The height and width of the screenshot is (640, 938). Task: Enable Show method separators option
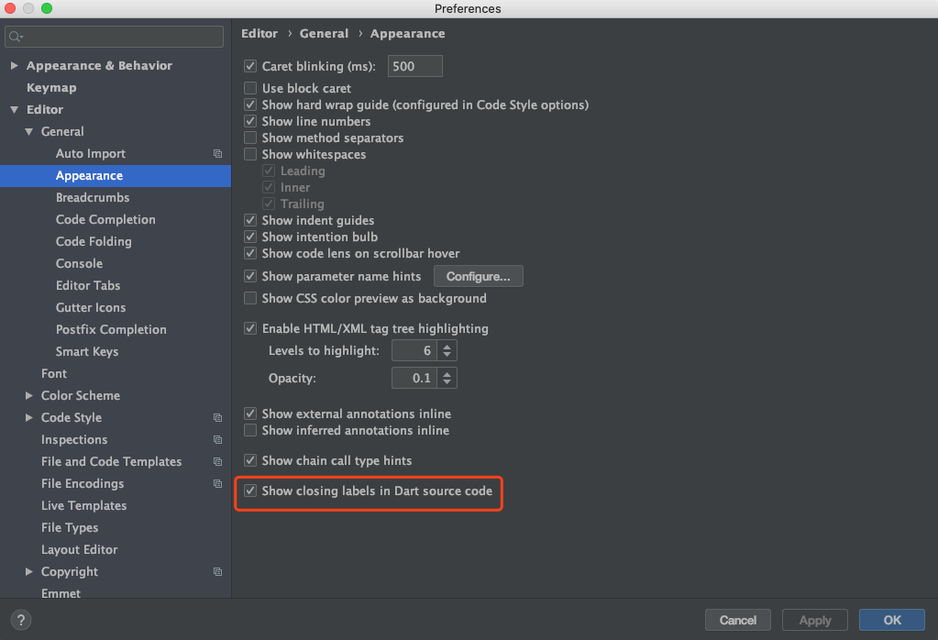250,138
